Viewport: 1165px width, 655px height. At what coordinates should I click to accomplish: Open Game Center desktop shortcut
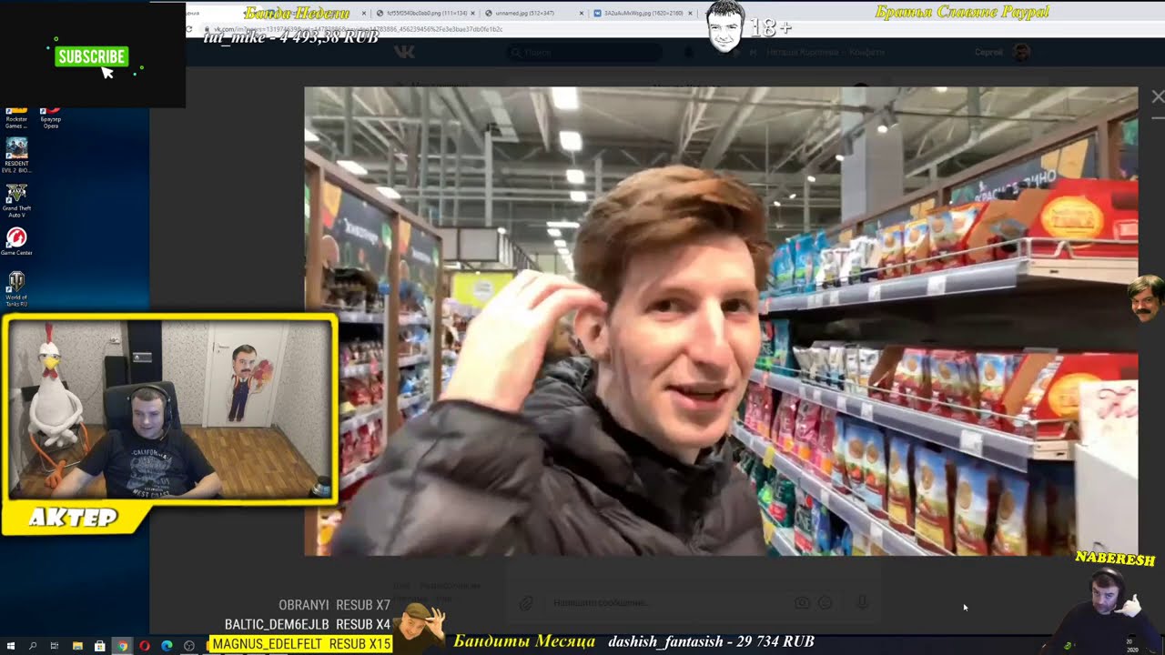16,241
